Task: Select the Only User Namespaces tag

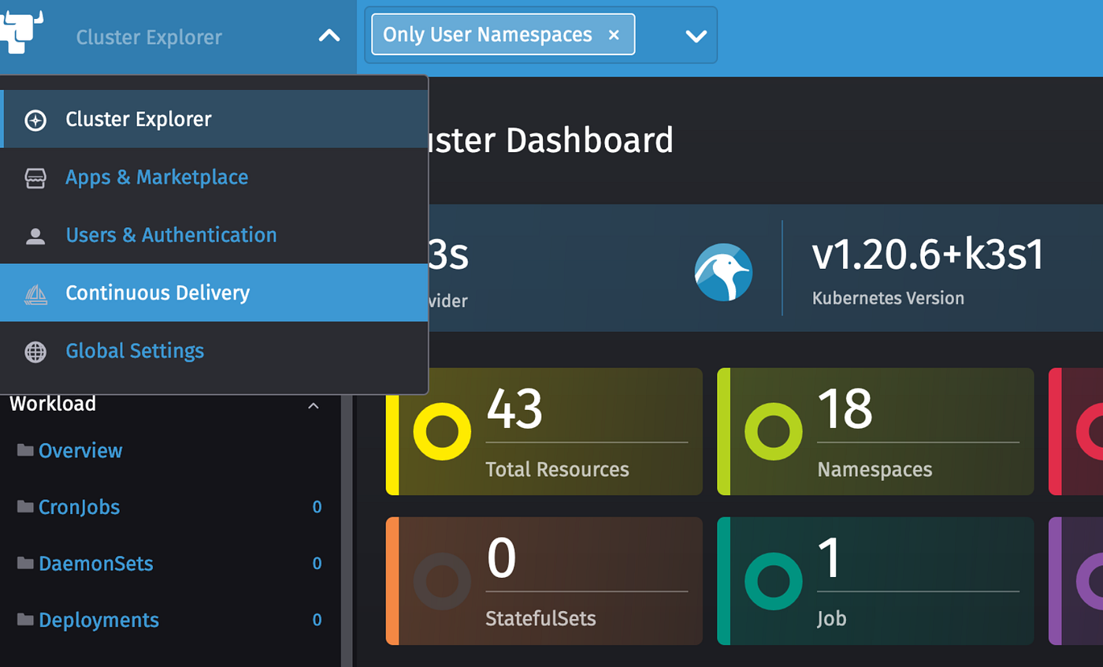Action: 503,35
